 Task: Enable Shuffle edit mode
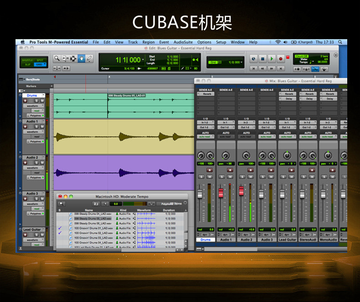coord(27,60)
